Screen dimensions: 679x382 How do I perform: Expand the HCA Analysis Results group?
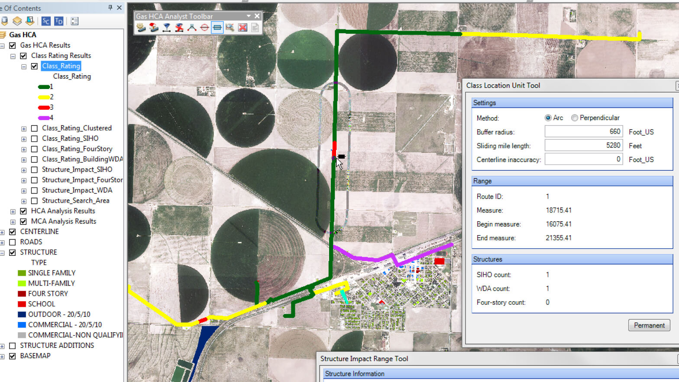[x=13, y=211]
